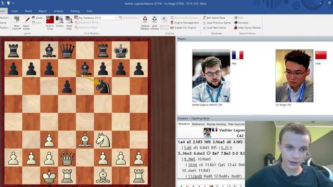
Task: Click the greyed Redo arrow icon
Action: [33, 22]
